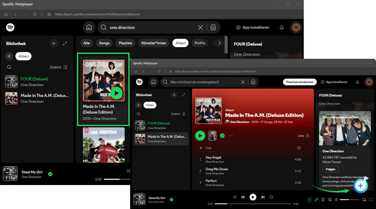Enter fullscreen icon in front window
The height and width of the screenshot is (209, 376).
click(371, 200)
